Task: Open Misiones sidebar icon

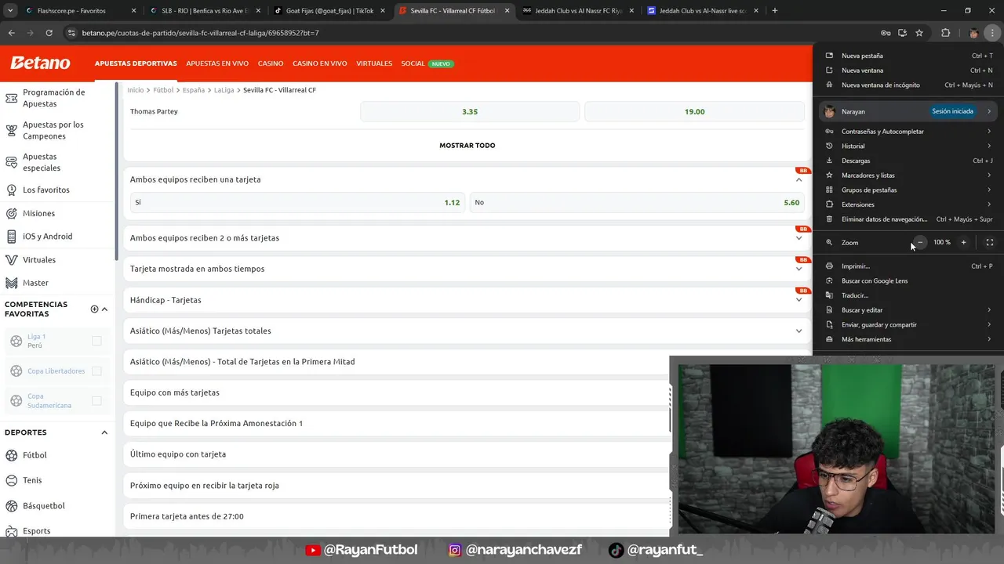Action: (x=11, y=213)
